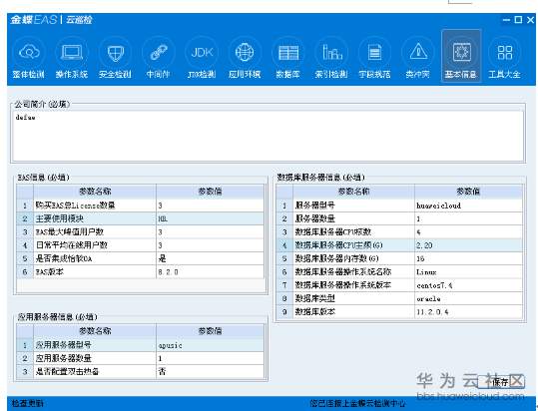538x411 pixels.
Task: Select the 字段规范 document icon
Action: 374,58
